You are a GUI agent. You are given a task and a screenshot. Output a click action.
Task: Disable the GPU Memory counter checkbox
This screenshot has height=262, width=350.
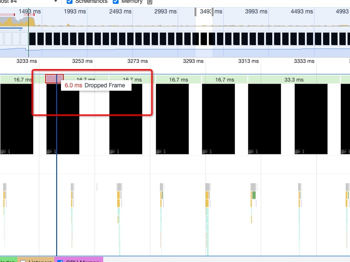click(x=60, y=261)
